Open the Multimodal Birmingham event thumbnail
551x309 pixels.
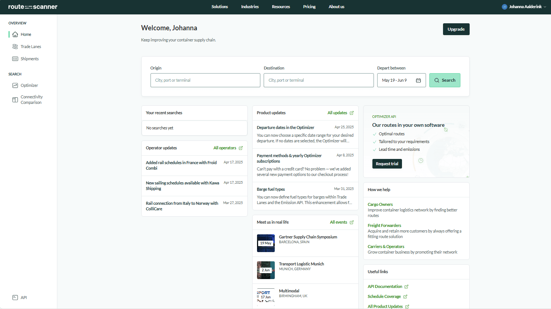click(x=266, y=297)
